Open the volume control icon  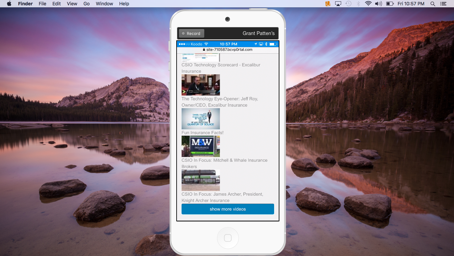(x=378, y=4)
